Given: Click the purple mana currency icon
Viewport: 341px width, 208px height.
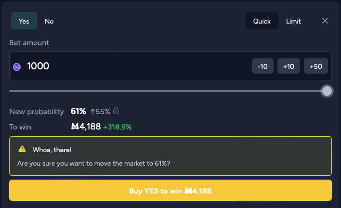Looking at the screenshot, I should click(x=17, y=66).
